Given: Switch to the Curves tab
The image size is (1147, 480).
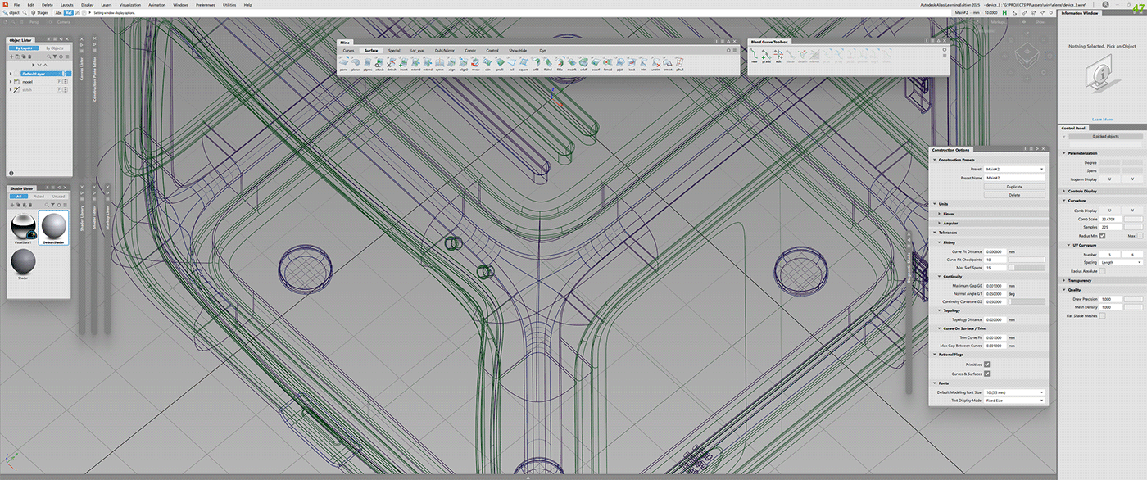Looking at the screenshot, I should (x=347, y=51).
